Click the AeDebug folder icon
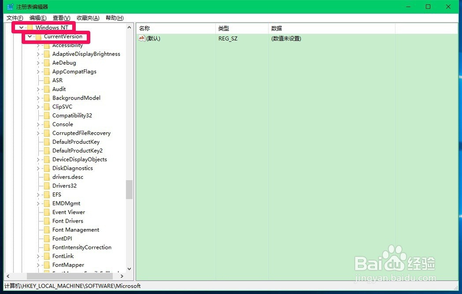 coord(47,63)
